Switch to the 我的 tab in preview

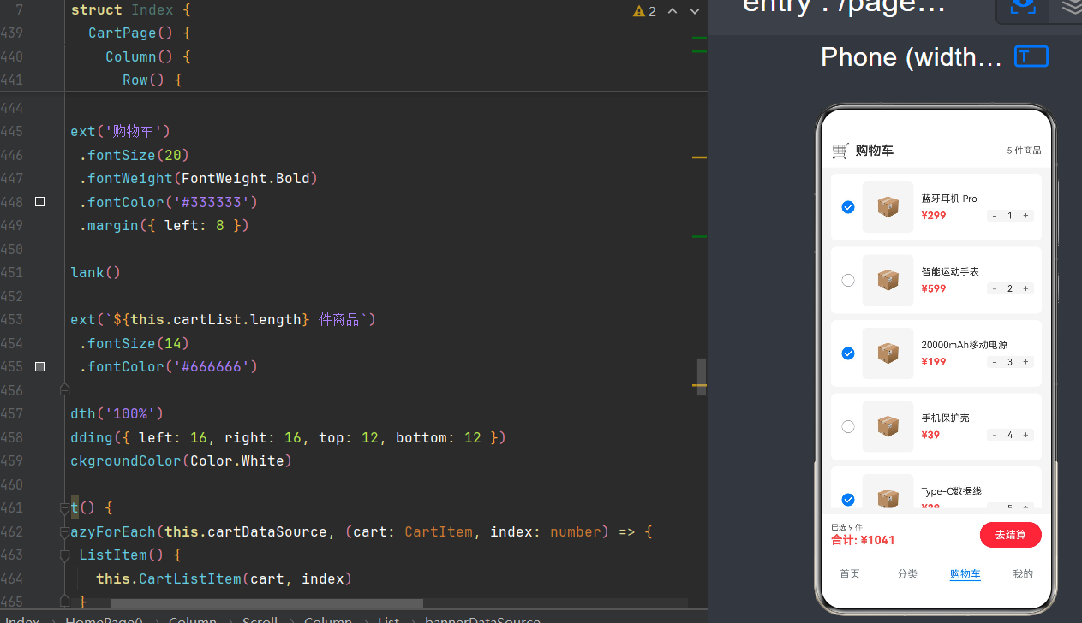pos(1023,574)
